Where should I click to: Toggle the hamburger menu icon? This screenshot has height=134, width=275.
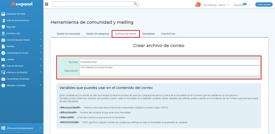click(47, 4)
